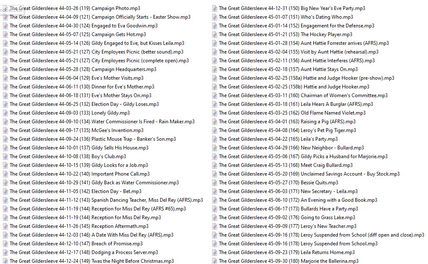Select Leroy's Pet Pig Tiger file

287,130
